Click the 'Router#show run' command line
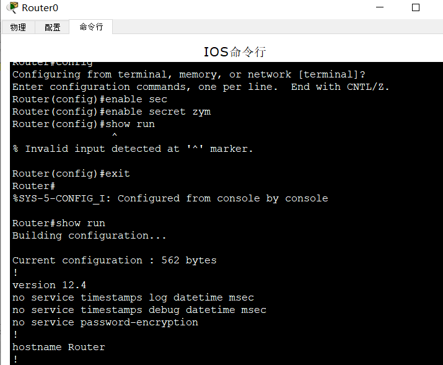The height and width of the screenshot is (365, 443). click(x=59, y=223)
